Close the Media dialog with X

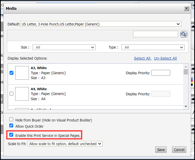[x=186, y=8]
